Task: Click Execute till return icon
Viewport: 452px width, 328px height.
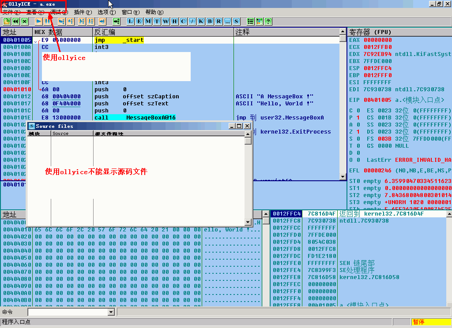Action: [102, 21]
